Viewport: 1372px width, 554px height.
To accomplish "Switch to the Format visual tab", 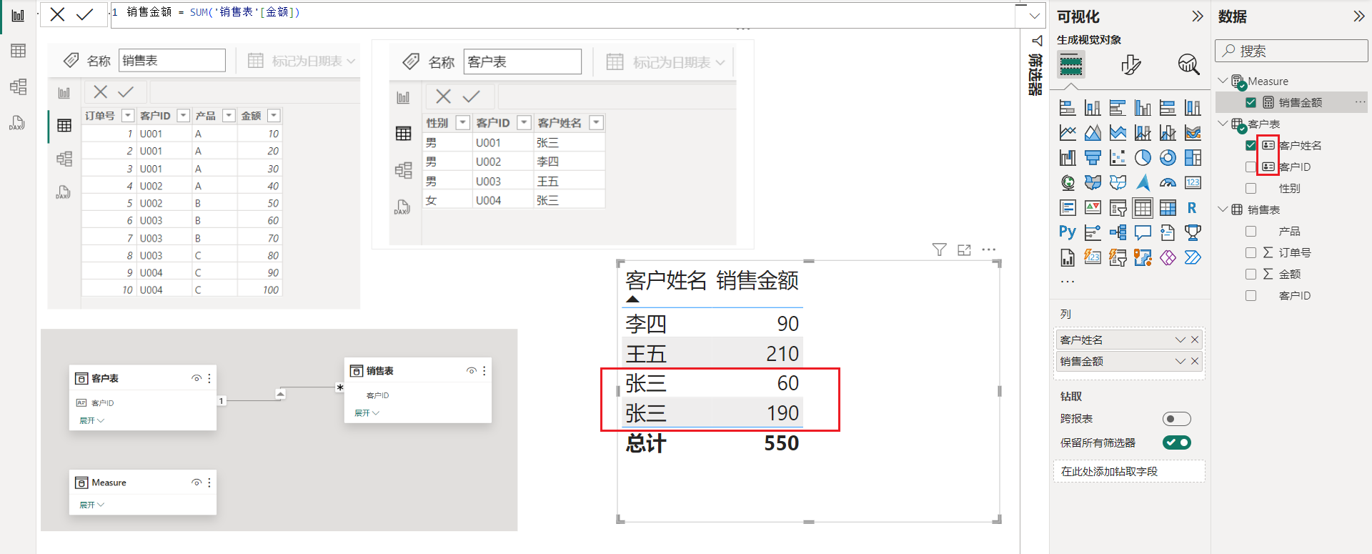I will tap(1130, 65).
